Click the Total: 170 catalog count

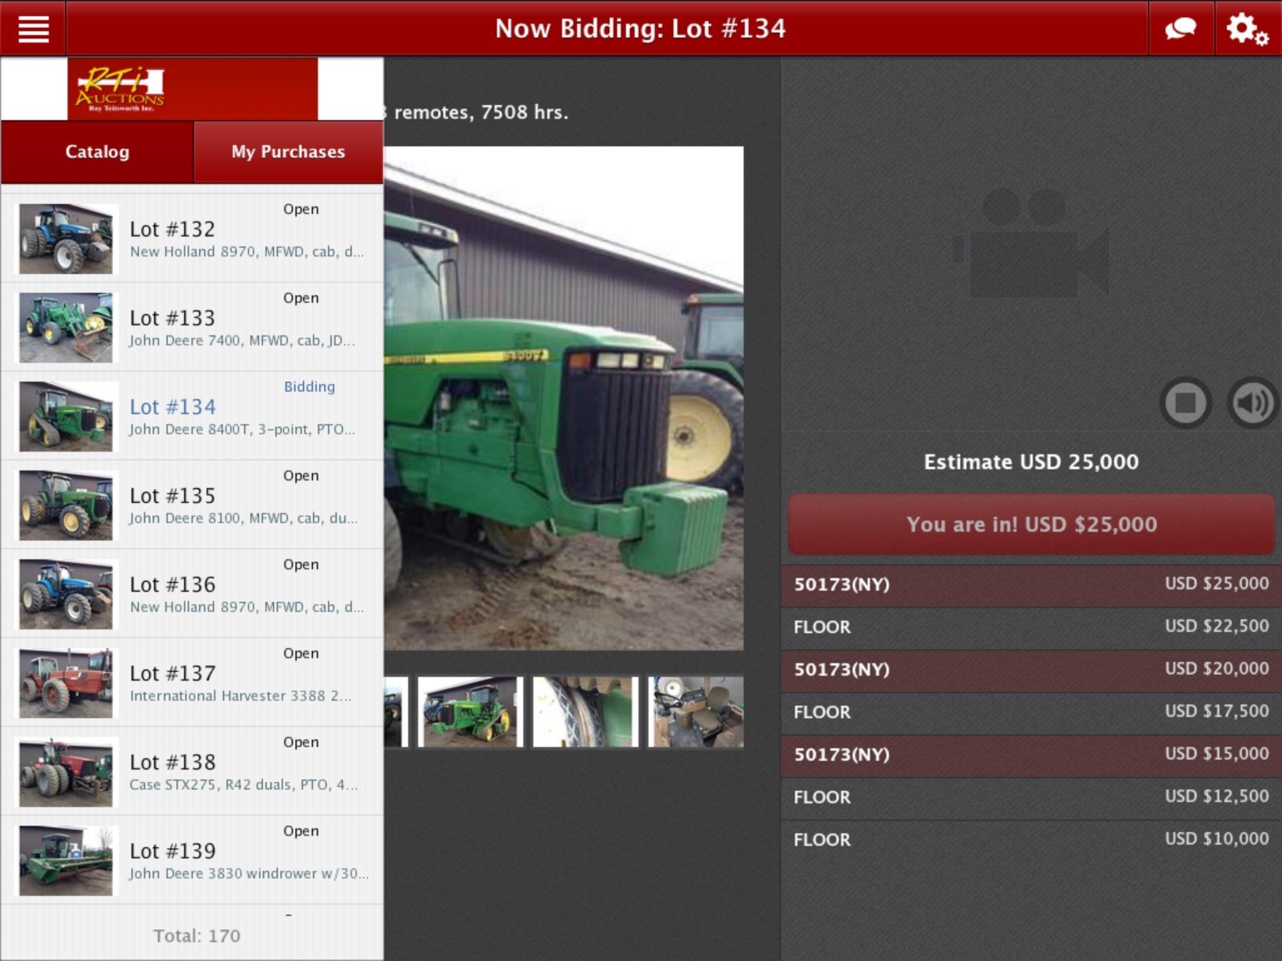pyautogui.click(x=197, y=936)
